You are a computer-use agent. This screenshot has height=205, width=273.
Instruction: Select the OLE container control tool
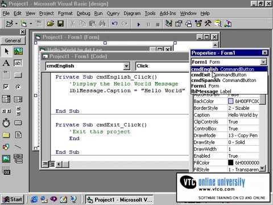pos(7,172)
